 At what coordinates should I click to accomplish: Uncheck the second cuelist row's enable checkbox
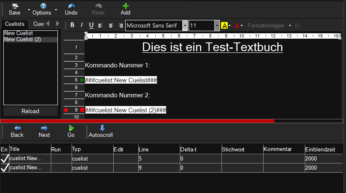[x=5, y=168]
